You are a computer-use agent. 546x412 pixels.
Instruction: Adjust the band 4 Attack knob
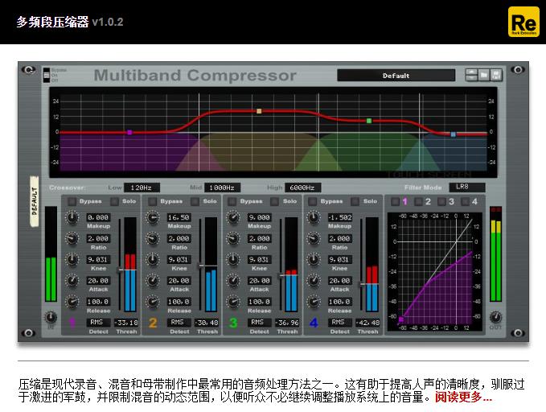point(314,281)
